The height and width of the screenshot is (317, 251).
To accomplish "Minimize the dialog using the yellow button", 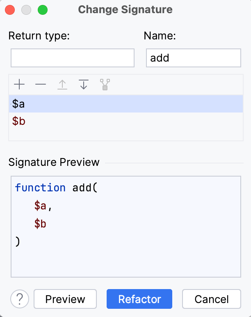I will coord(26,9).
